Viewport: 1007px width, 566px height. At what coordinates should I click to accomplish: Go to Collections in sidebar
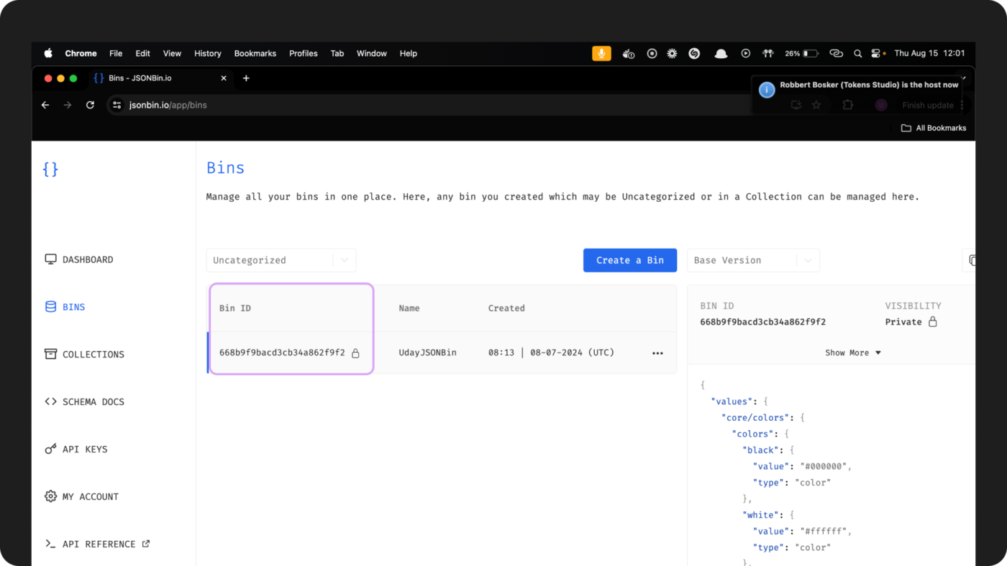tap(84, 354)
